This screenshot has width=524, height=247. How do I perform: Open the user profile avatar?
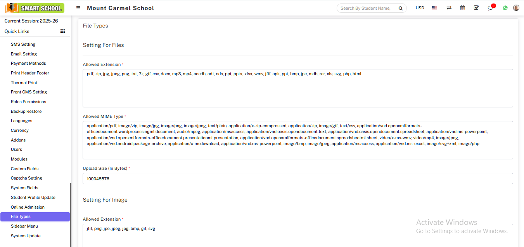[516, 8]
